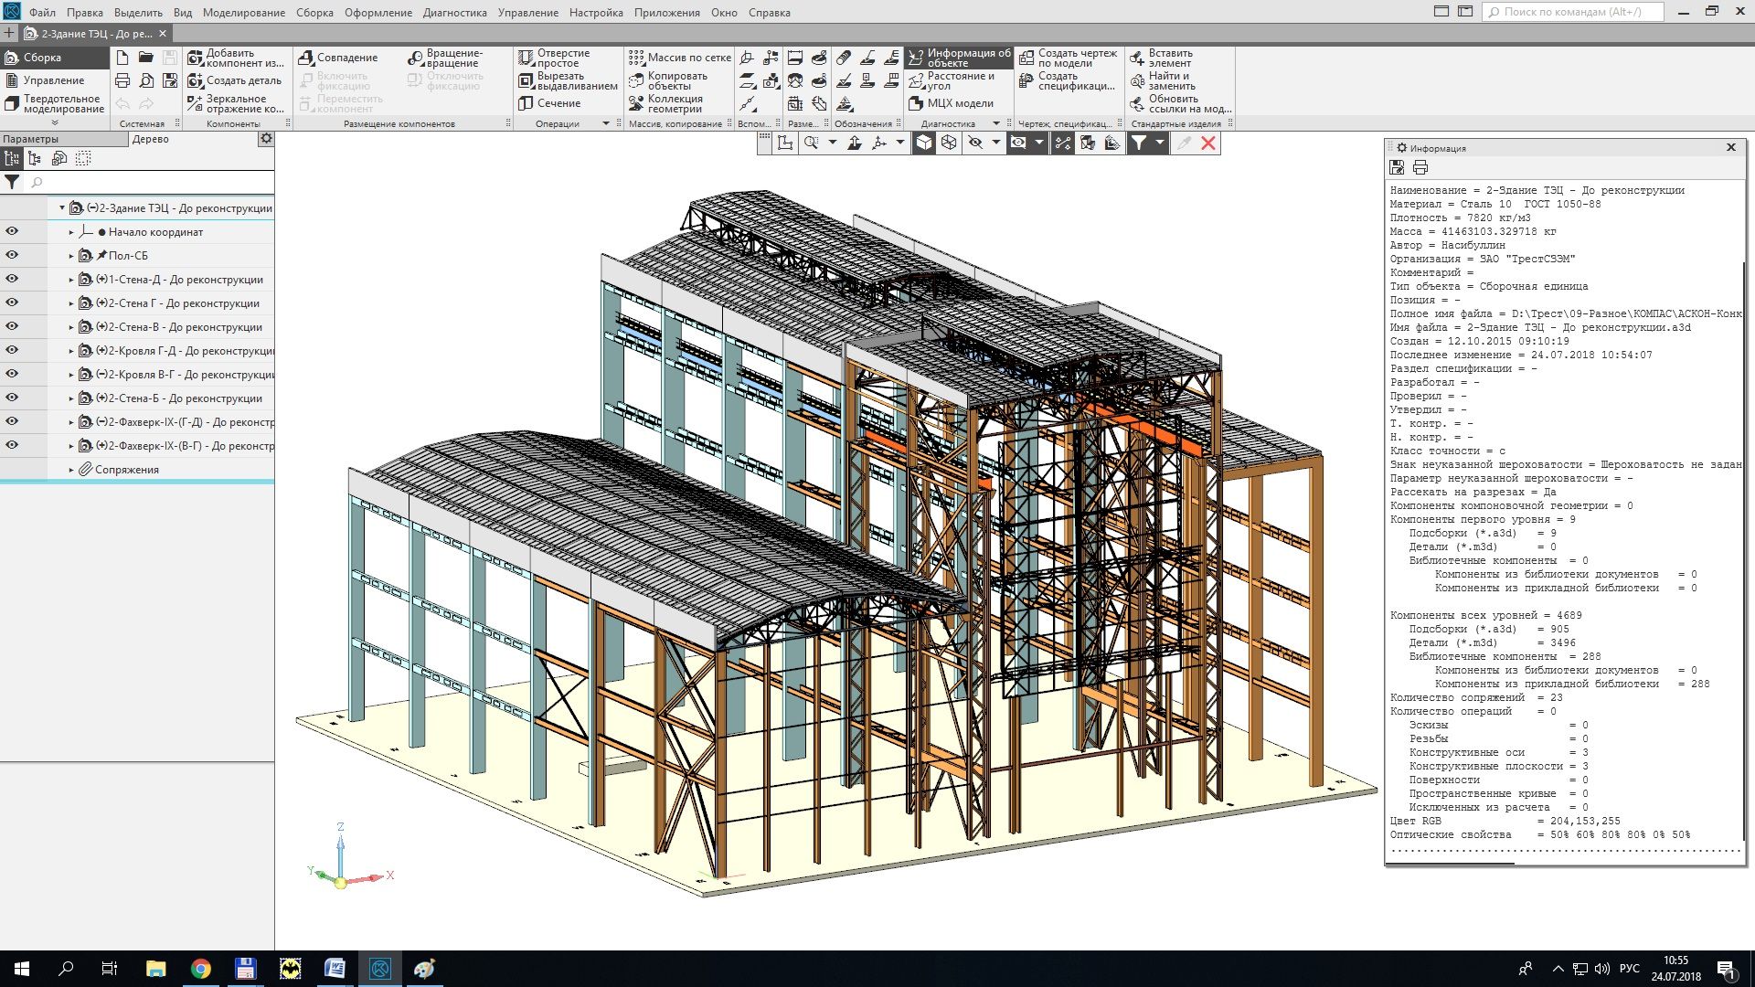
Task: Click the Сечение operation icon
Action: 526,103
